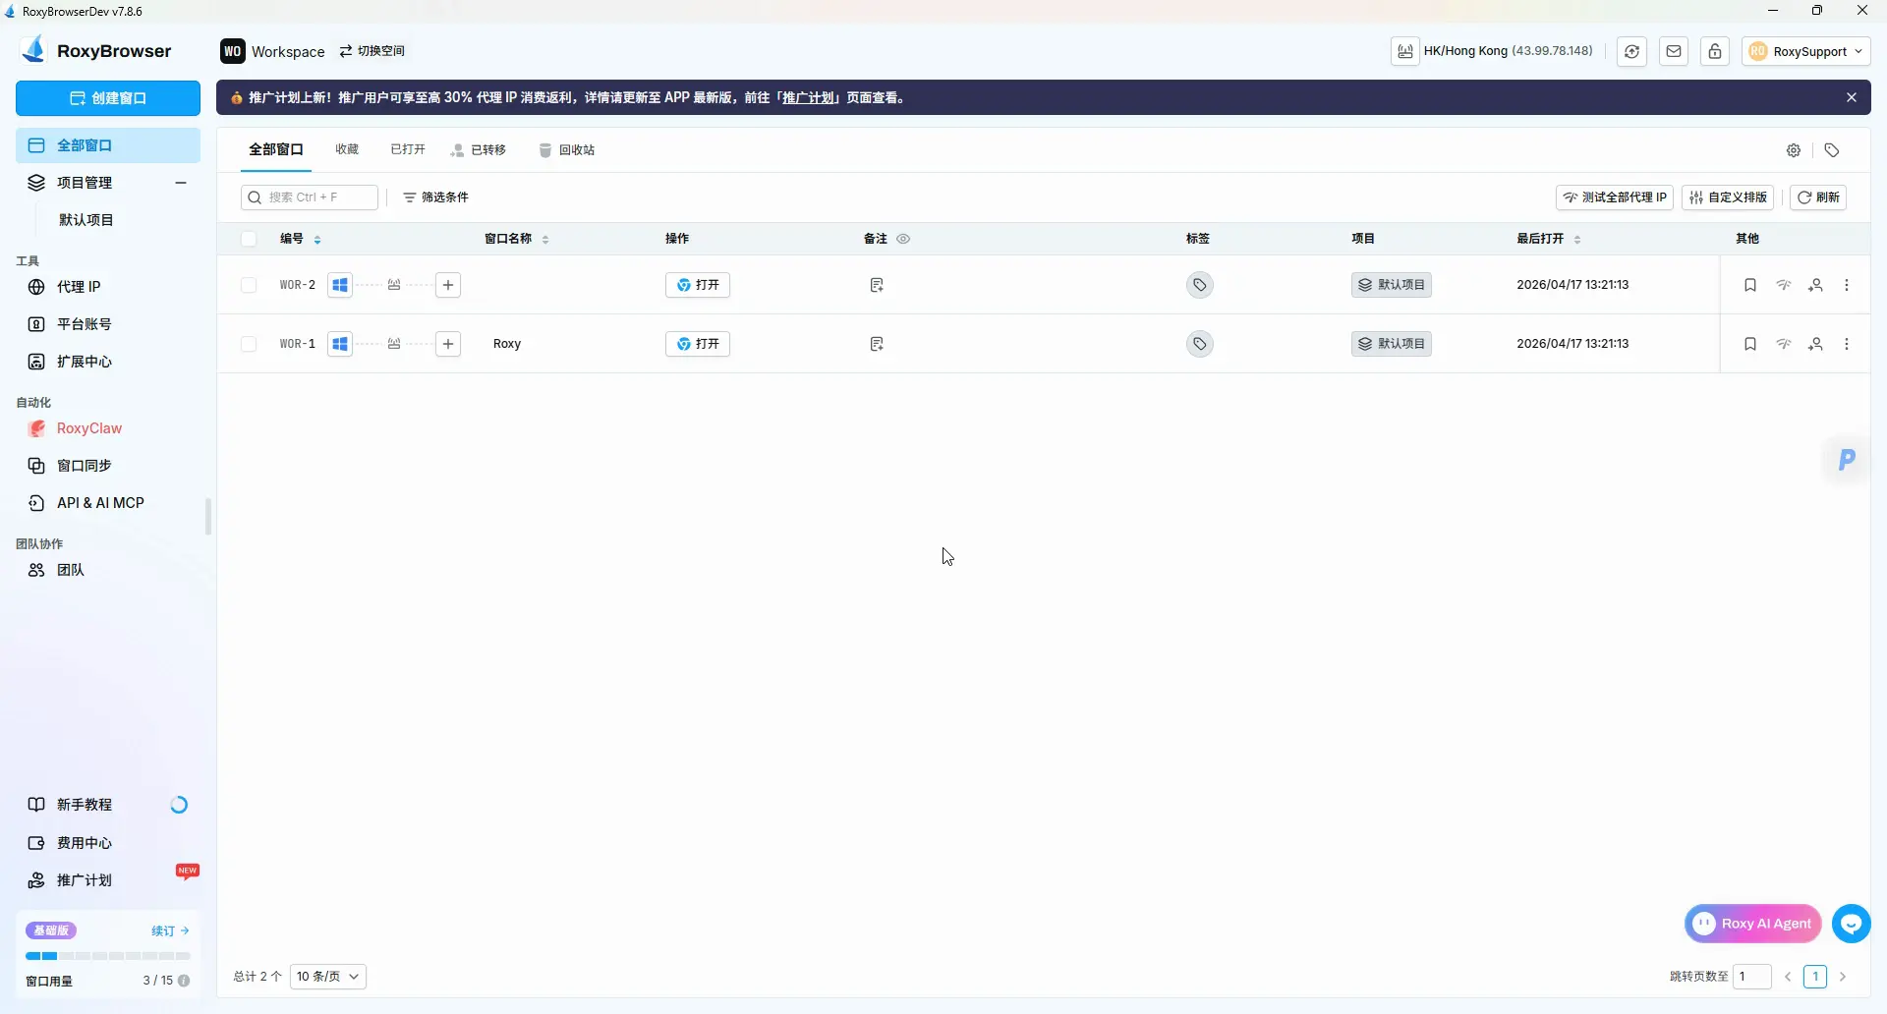Click the Windows icon in the WOR-1 row
Viewport: 1887px width, 1014px height.
[340, 344]
